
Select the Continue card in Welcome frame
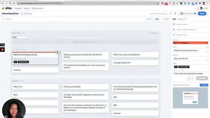pyautogui.click(x=35, y=70)
